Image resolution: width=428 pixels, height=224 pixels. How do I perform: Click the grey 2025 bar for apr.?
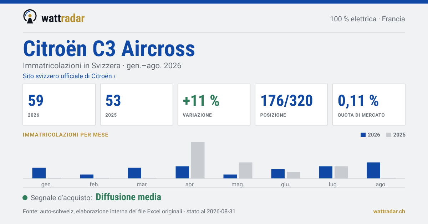tap(198, 160)
